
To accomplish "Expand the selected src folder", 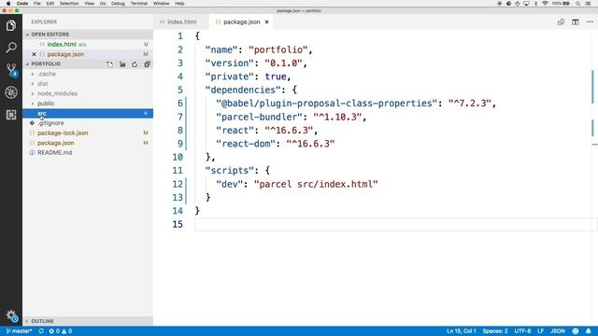I will pos(88,114).
